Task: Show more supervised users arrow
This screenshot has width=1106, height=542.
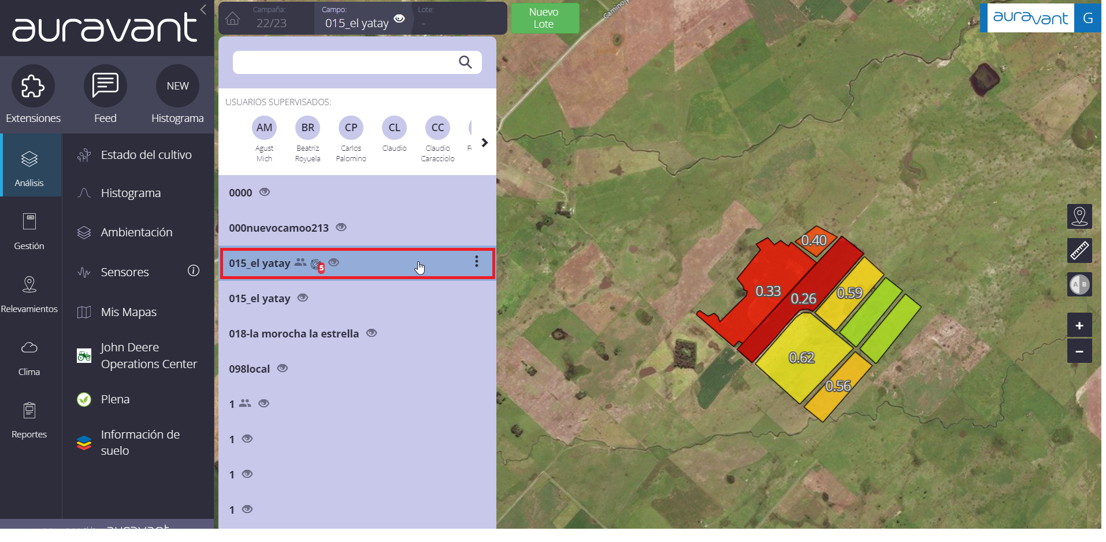Action: (x=485, y=143)
